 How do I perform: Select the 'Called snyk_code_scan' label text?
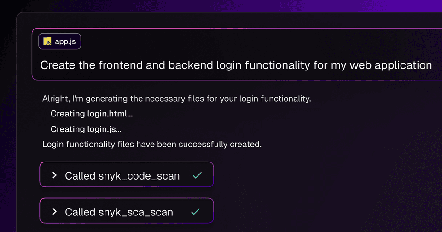point(122,176)
